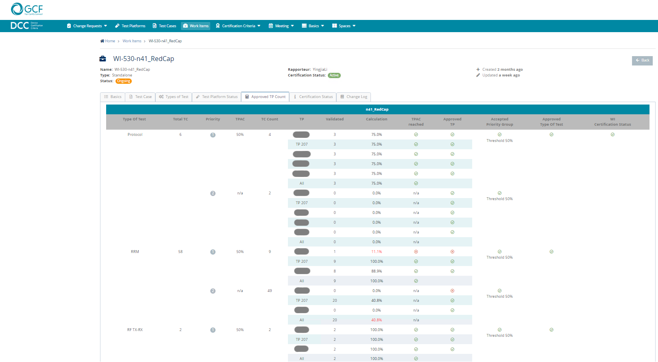Click the red X icon in RRM TPAC reached
Viewport: 658px width, 362px height.
coord(416,252)
